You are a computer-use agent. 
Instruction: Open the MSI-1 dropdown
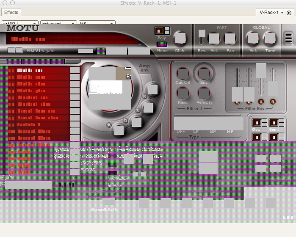coord(20,23)
